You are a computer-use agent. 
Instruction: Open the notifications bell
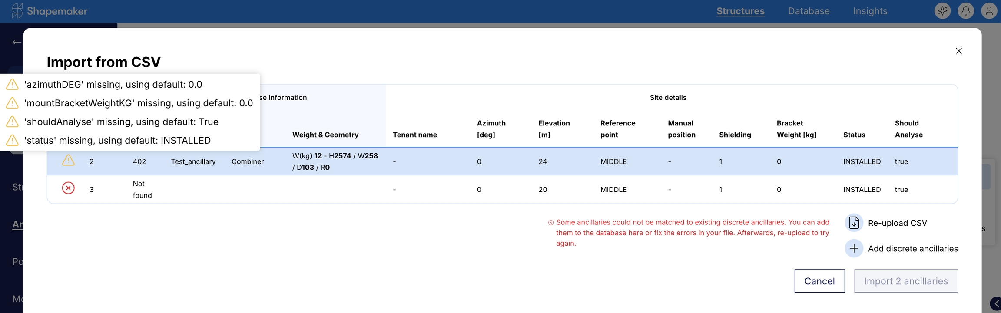coord(965,11)
